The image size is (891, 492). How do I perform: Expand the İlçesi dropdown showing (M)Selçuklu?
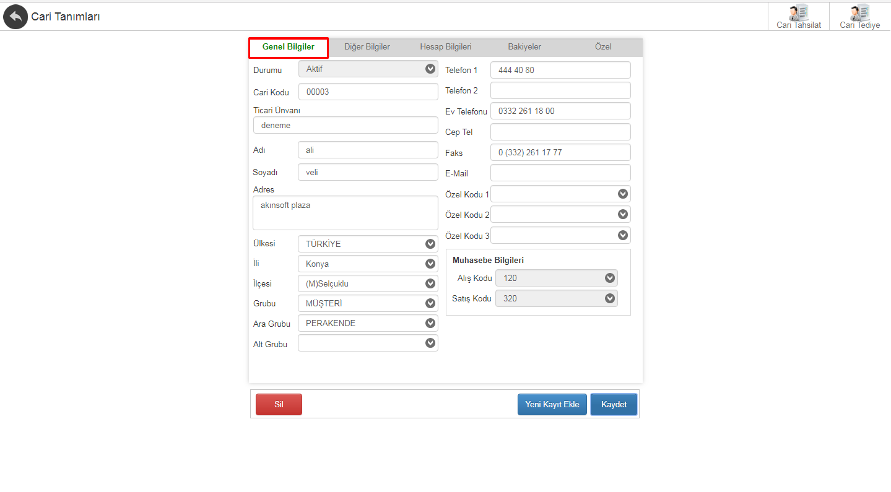[x=368, y=283]
